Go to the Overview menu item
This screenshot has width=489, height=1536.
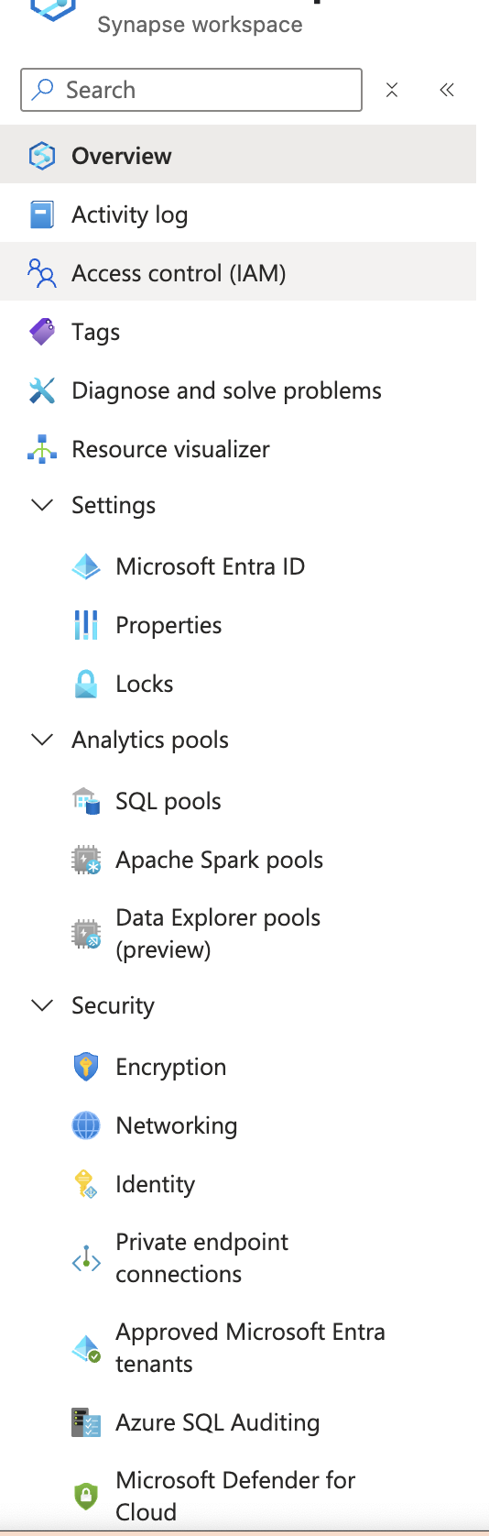(238, 156)
